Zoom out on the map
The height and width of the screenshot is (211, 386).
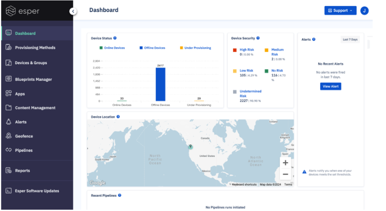285,174
